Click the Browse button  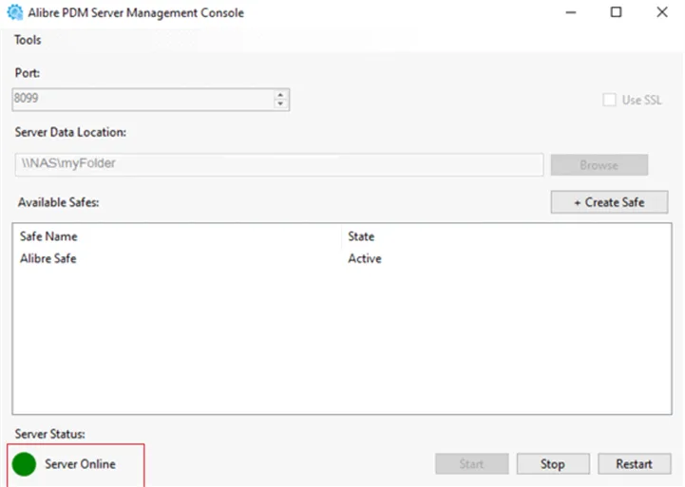(x=599, y=165)
